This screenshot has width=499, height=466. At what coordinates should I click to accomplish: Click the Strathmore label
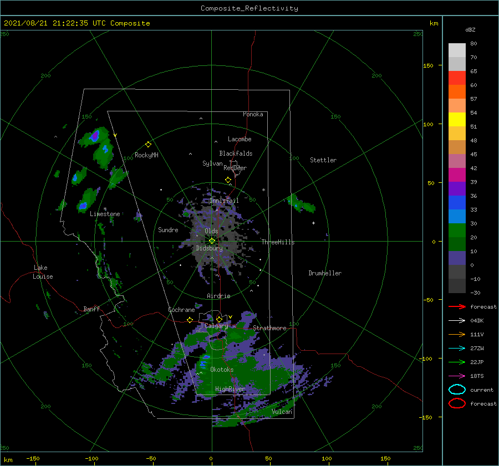pos(269,328)
